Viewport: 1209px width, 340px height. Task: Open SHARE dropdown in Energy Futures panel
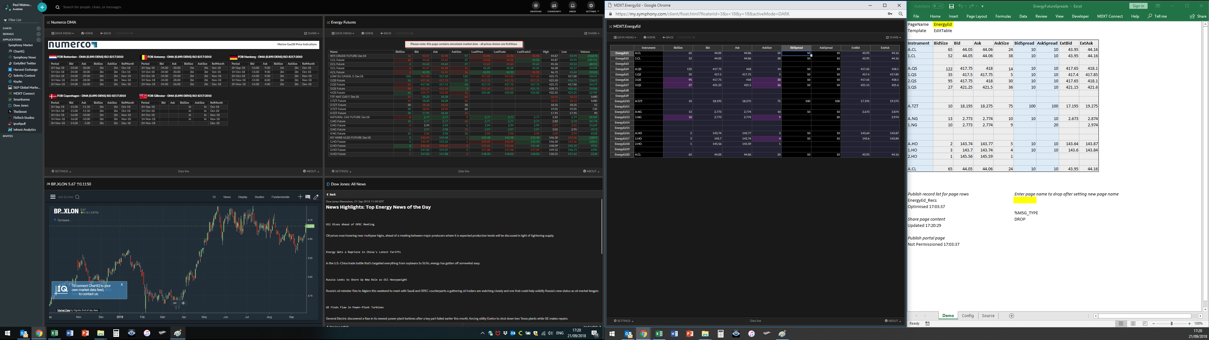(x=592, y=33)
